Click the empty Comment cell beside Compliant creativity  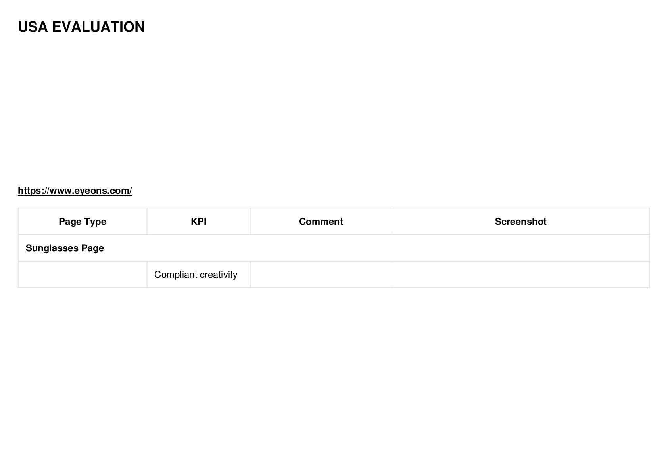click(321, 275)
